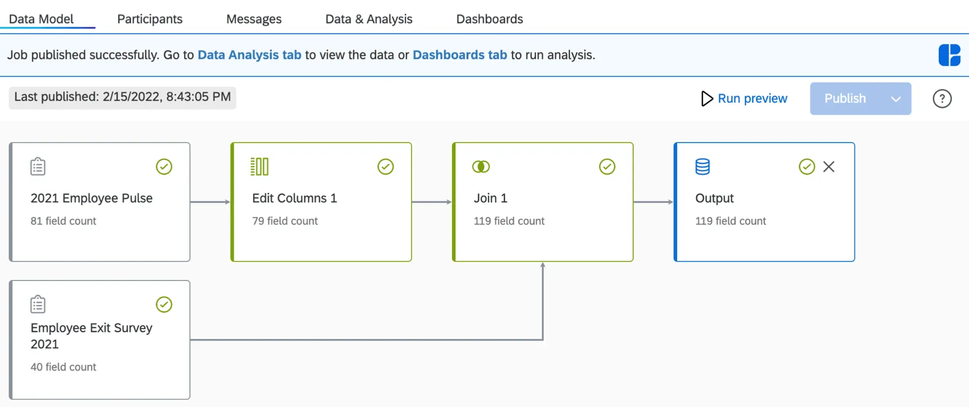Screen dimensions: 969x407
Task: Switch to the Participants tab
Action: point(150,19)
